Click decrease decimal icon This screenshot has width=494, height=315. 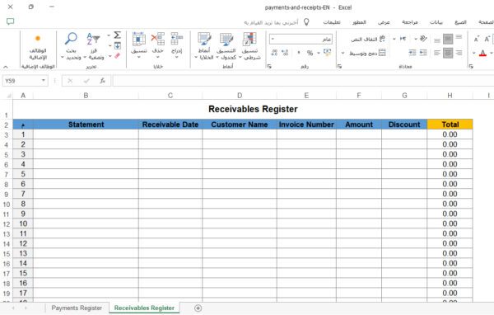pos(274,53)
